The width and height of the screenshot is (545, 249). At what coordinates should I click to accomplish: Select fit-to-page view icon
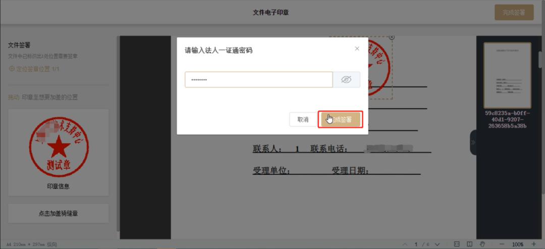click(x=469, y=244)
